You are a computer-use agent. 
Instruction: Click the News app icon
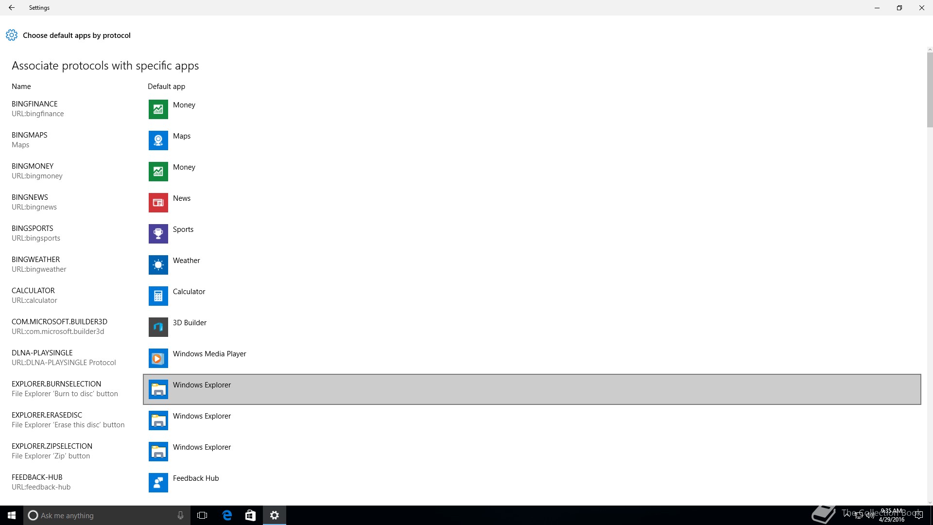point(158,203)
